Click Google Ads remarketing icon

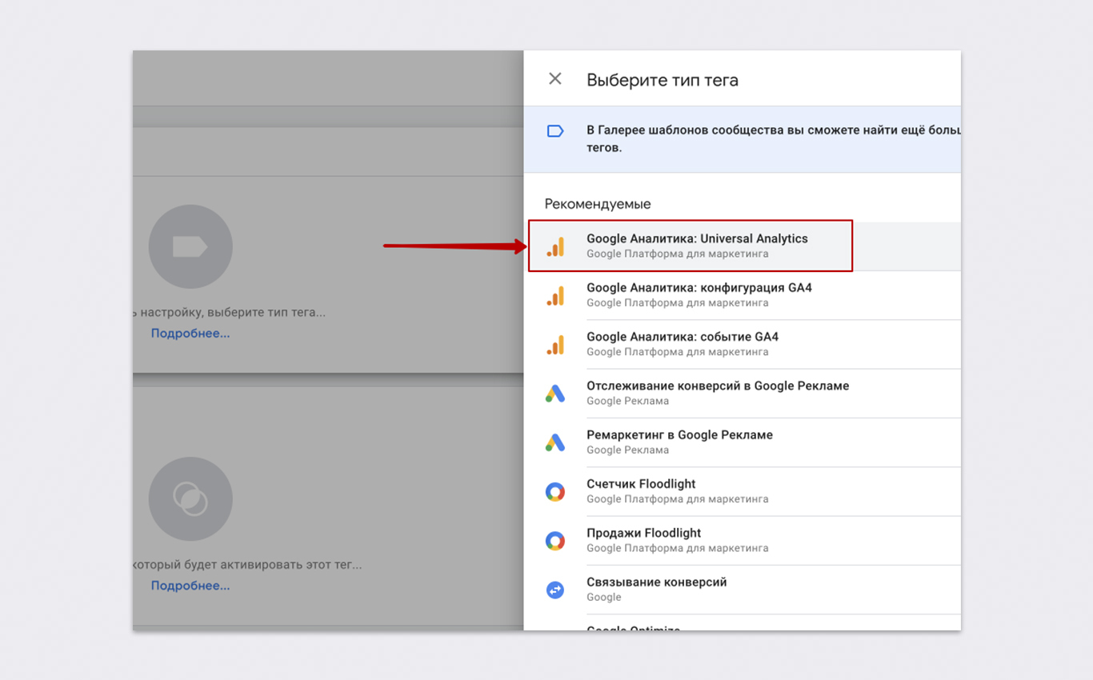[555, 442]
